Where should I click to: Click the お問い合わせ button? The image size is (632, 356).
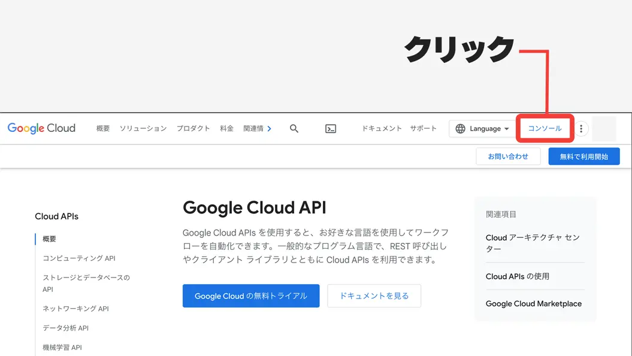pos(508,156)
